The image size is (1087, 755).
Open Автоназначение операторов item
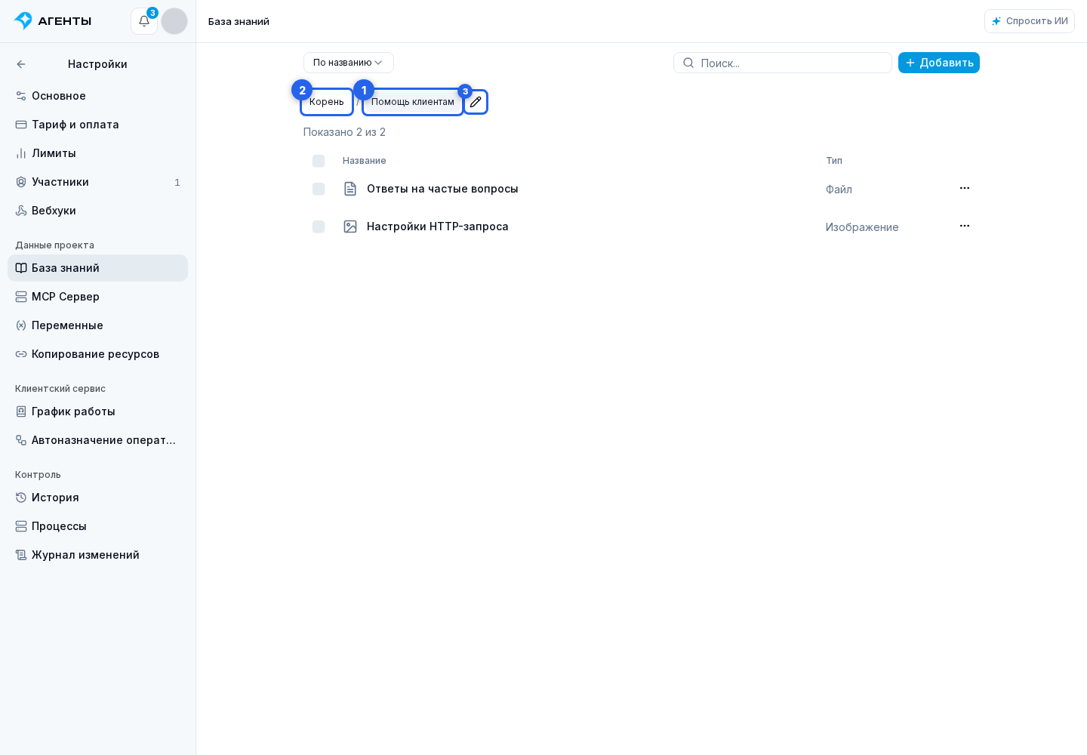(97, 440)
